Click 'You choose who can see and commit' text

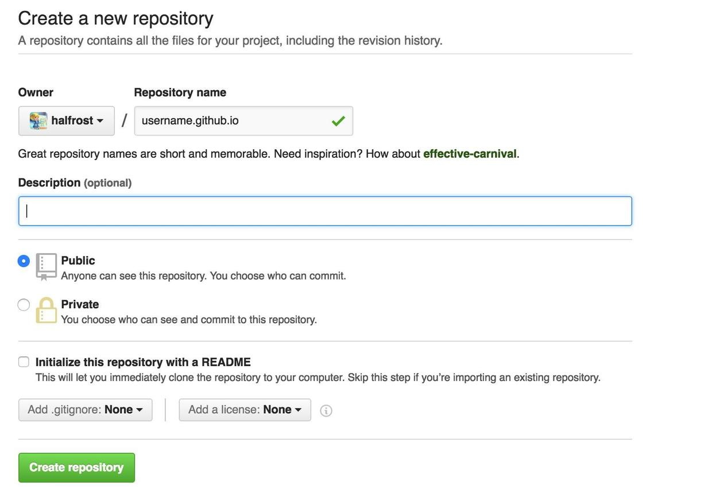[x=189, y=320]
